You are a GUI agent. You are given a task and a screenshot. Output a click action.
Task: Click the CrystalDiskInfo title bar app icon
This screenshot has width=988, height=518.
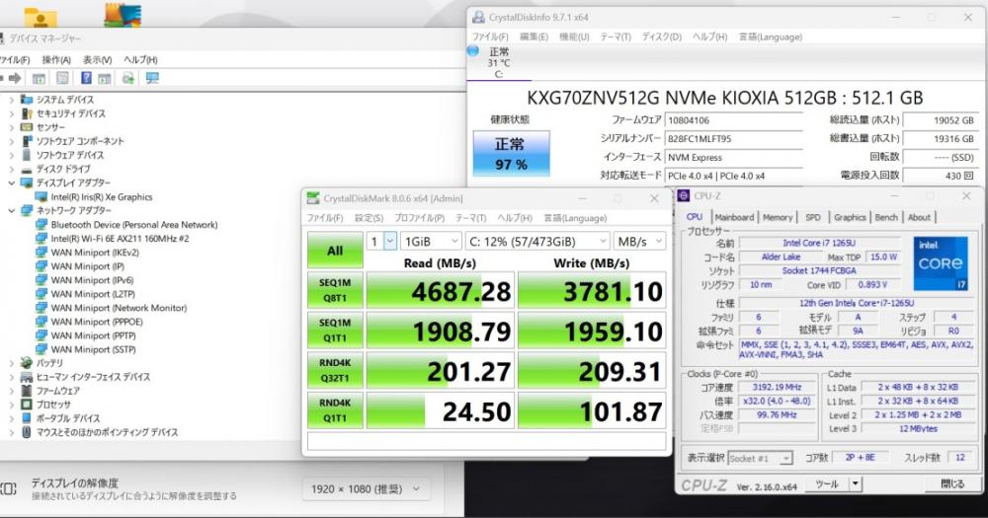pos(479,17)
